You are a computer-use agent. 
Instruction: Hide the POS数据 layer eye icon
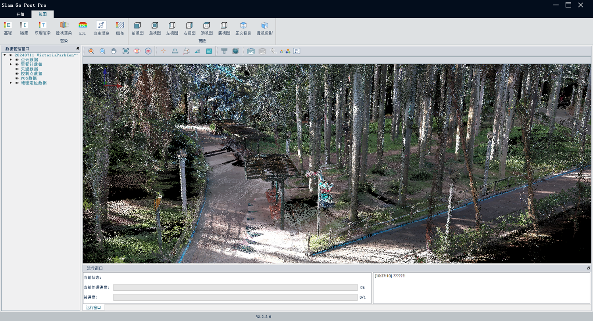[x=17, y=78]
